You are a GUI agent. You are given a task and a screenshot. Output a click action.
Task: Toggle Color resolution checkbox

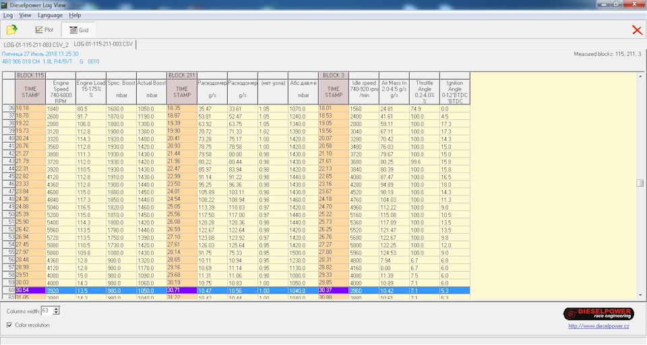point(9,325)
